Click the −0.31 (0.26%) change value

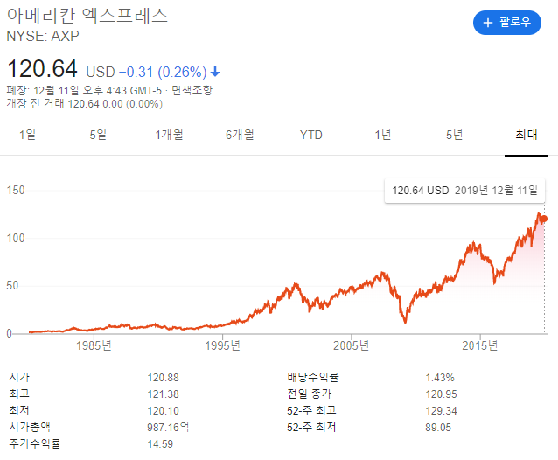coord(163,73)
